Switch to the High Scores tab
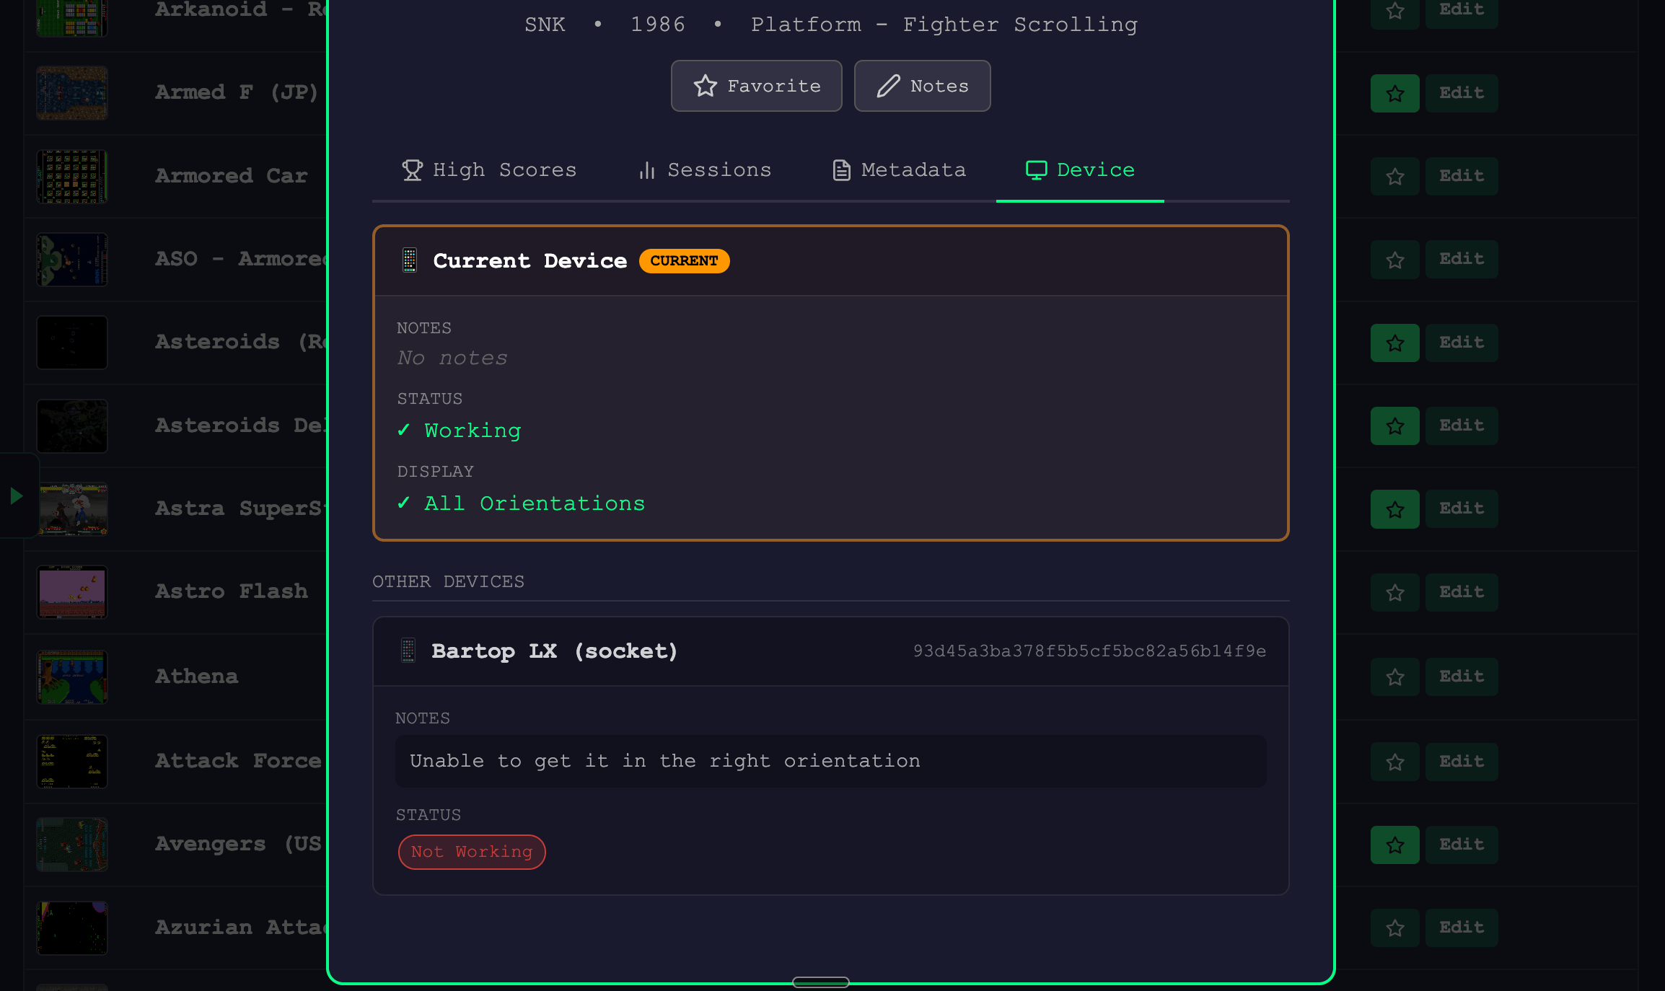1665x991 pixels. [x=490, y=170]
